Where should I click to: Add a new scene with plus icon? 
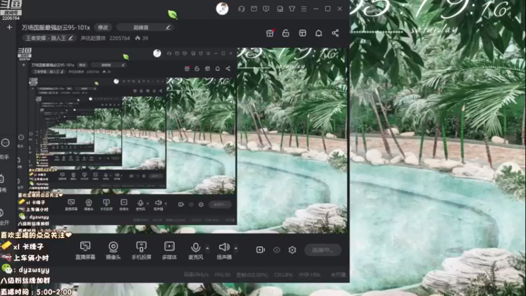pyautogui.click(x=9, y=28)
